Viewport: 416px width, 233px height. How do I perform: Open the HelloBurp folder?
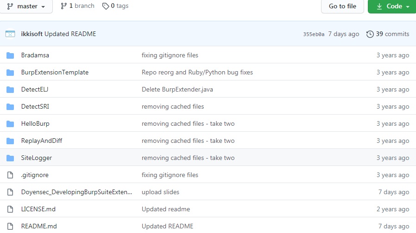[35, 123]
